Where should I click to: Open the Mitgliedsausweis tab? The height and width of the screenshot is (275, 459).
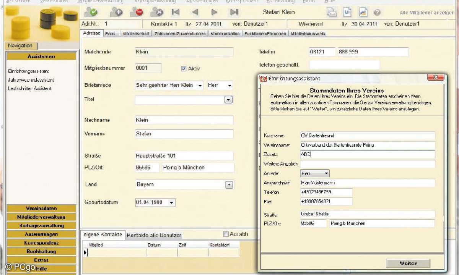click(308, 34)
